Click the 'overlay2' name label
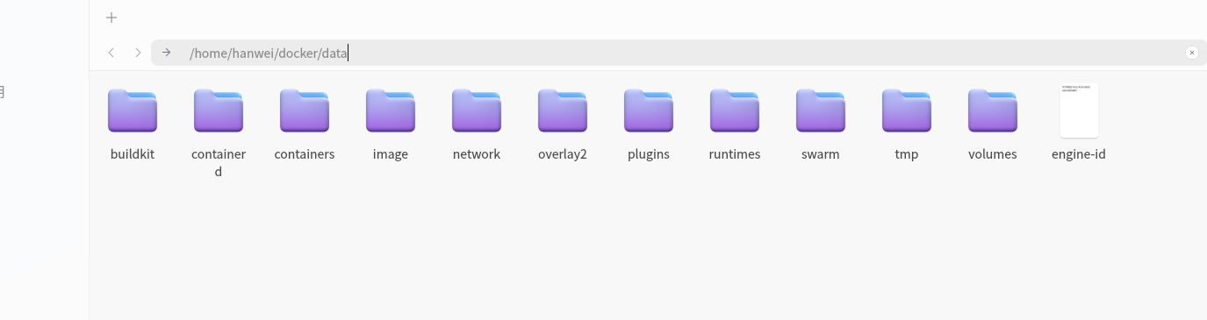This screenshot has width=1207, height=320. pyautogui.click(x=563, y=154)
